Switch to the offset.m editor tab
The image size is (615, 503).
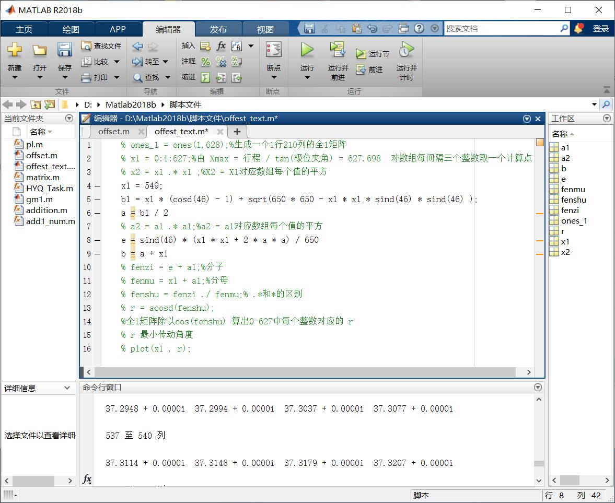coord(114,131)
